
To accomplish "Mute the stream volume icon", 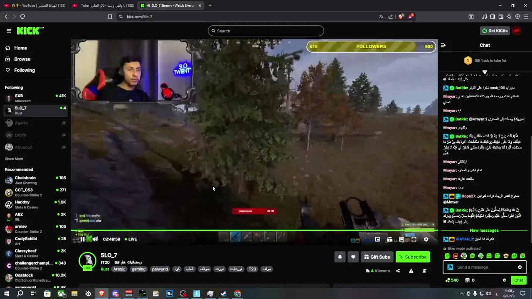I will pos(95,239).
